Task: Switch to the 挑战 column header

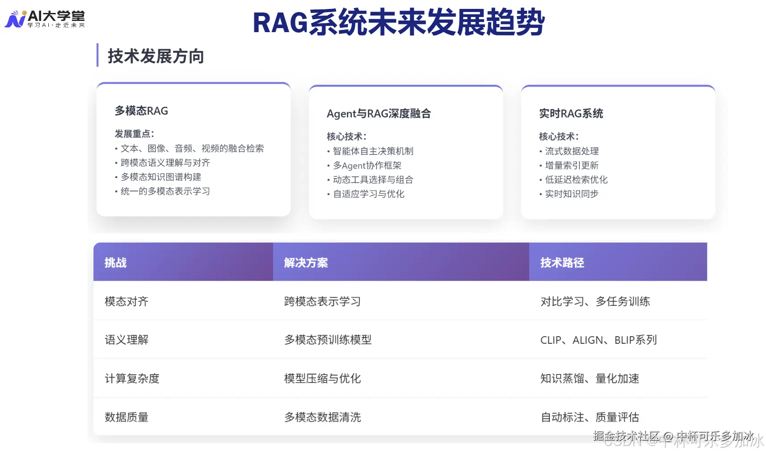Action: tap(115, 263)
